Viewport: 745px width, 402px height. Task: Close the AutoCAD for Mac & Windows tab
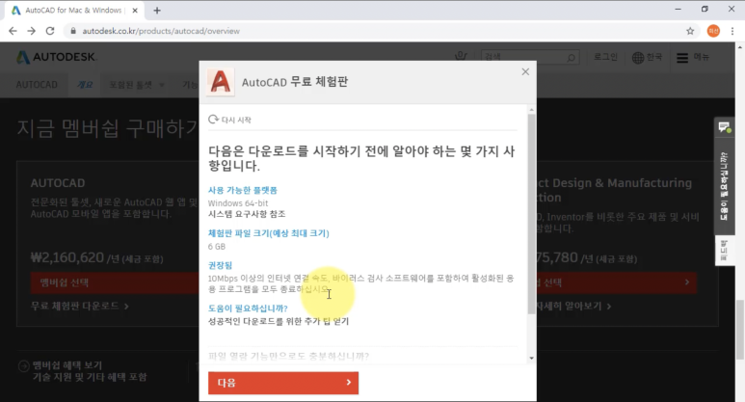tap(135, 10)
